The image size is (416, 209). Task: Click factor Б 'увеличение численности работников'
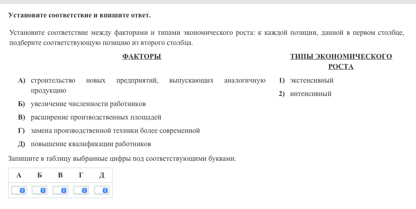click(88, 104)
